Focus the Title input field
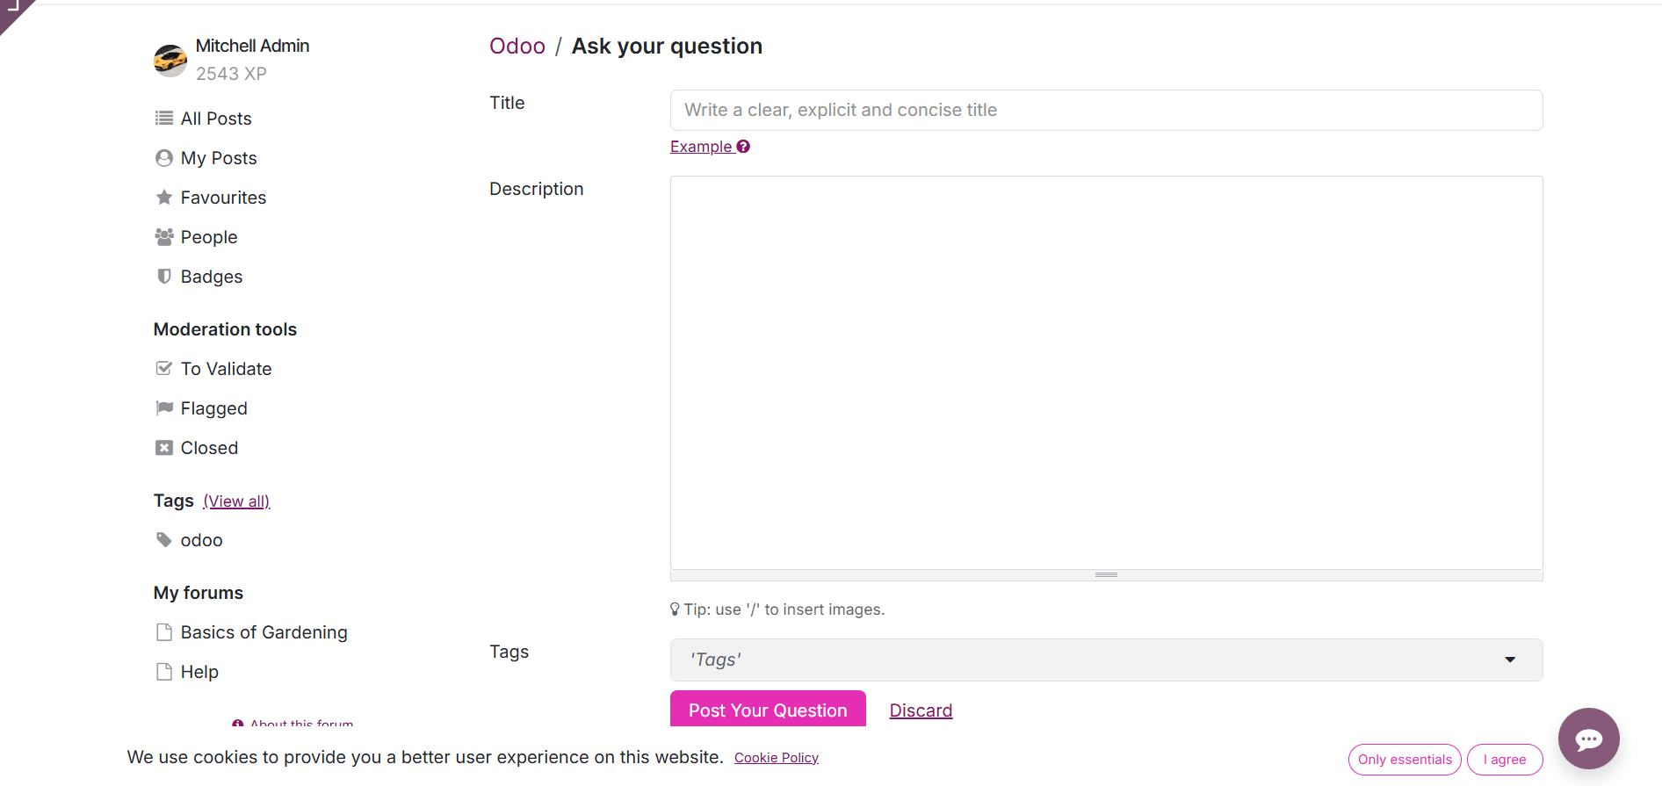 (1106, 111)
